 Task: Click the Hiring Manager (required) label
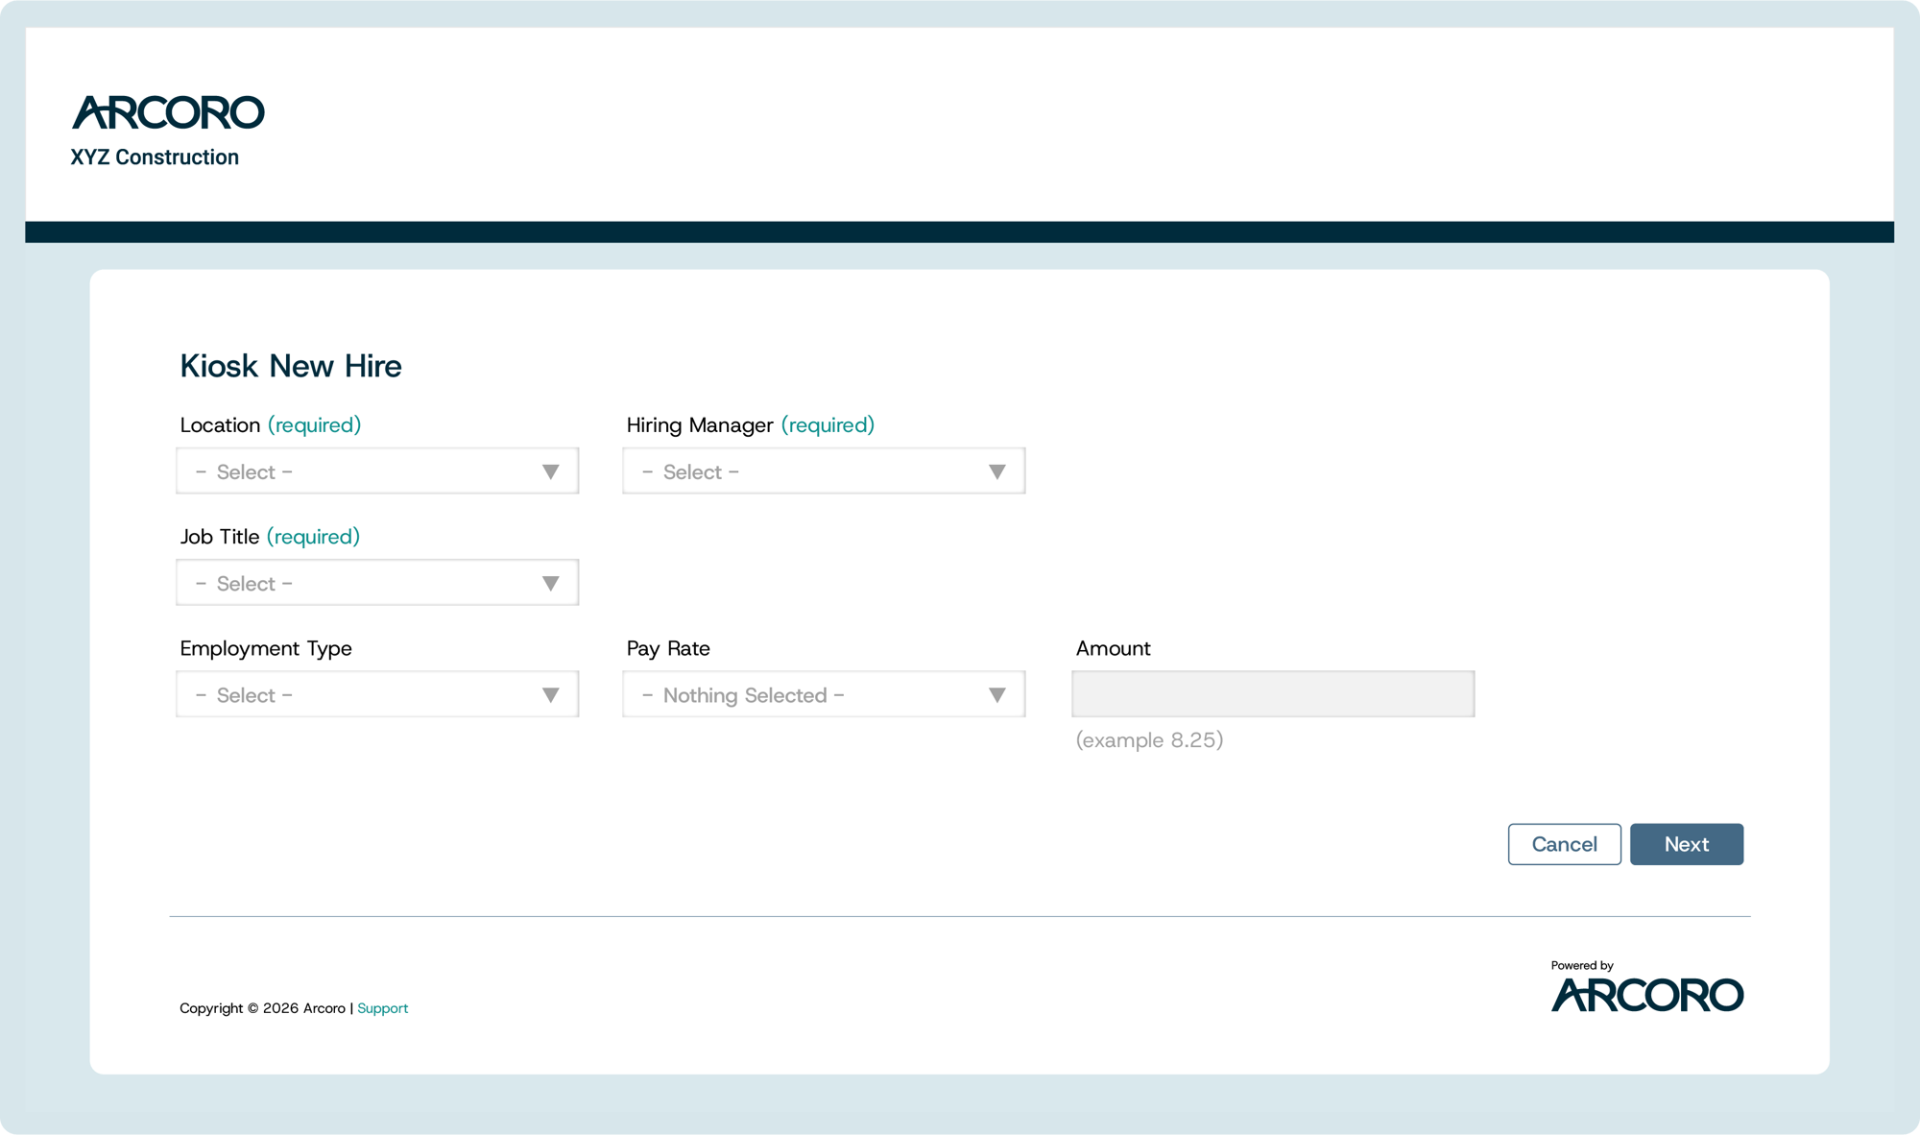(x=751, y=425)
